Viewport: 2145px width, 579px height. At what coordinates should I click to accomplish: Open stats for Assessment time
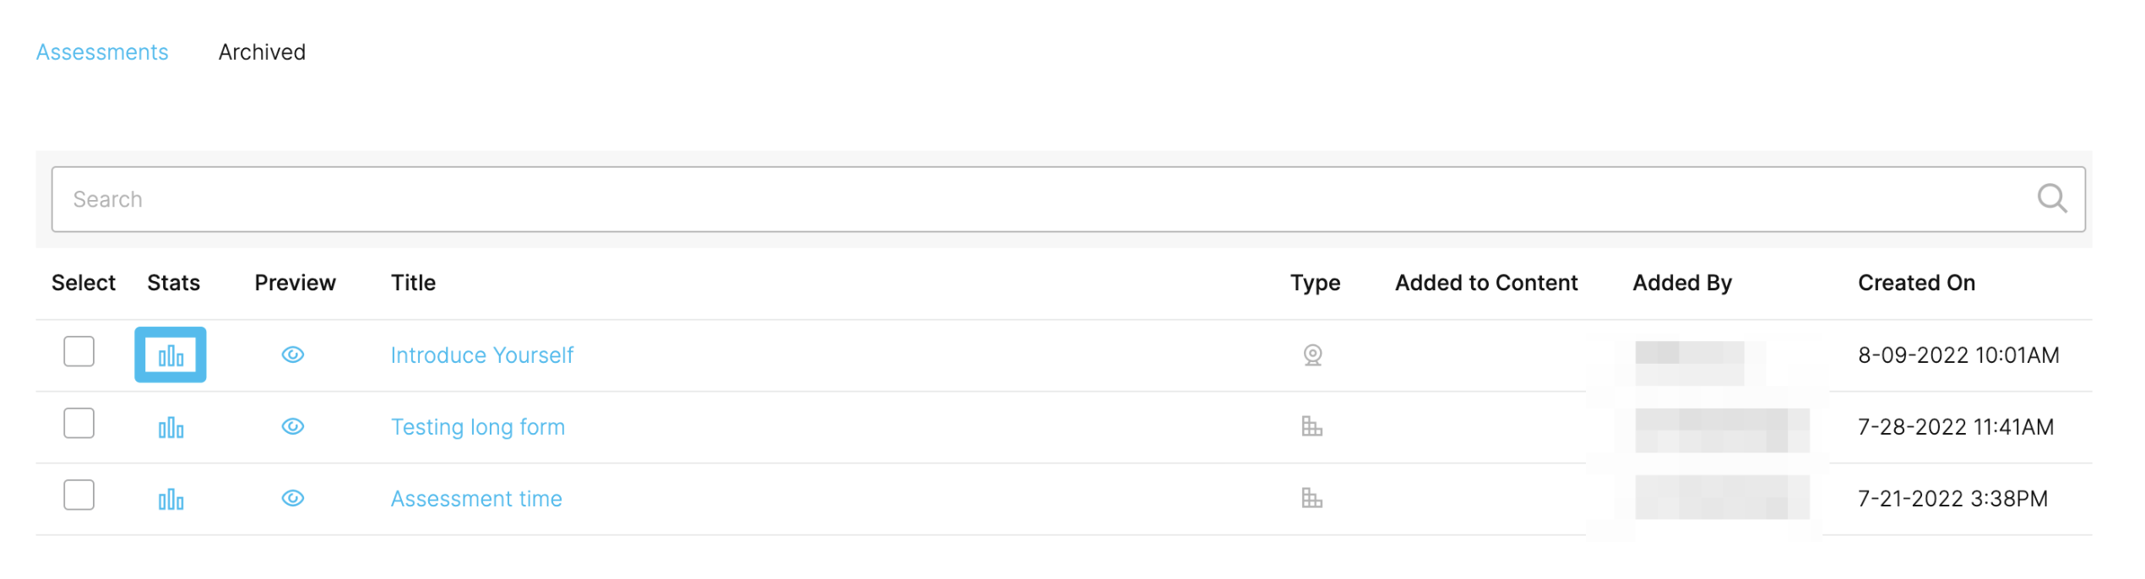point(171,500)
